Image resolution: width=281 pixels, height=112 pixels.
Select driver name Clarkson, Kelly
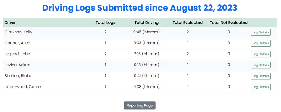click(18, 32)
